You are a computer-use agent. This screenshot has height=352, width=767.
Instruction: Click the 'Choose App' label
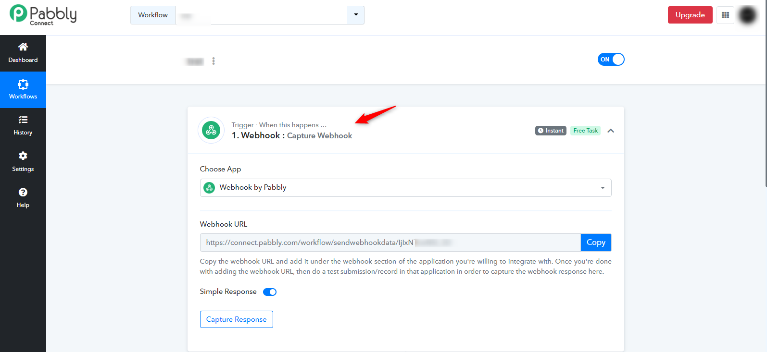[x=220, y=169]
